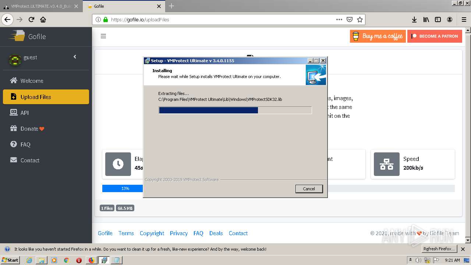Image resolution: width=471 pixels, height=265 pixels.
Task: Launch Internet Explorer from taskbar
Action: pyautogui.click(x=29, y=260)
